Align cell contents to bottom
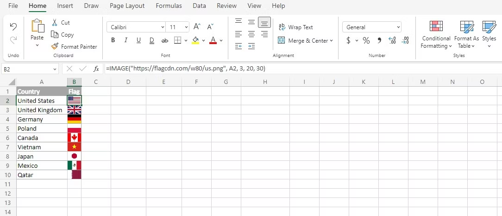 [x=264, y=22]
